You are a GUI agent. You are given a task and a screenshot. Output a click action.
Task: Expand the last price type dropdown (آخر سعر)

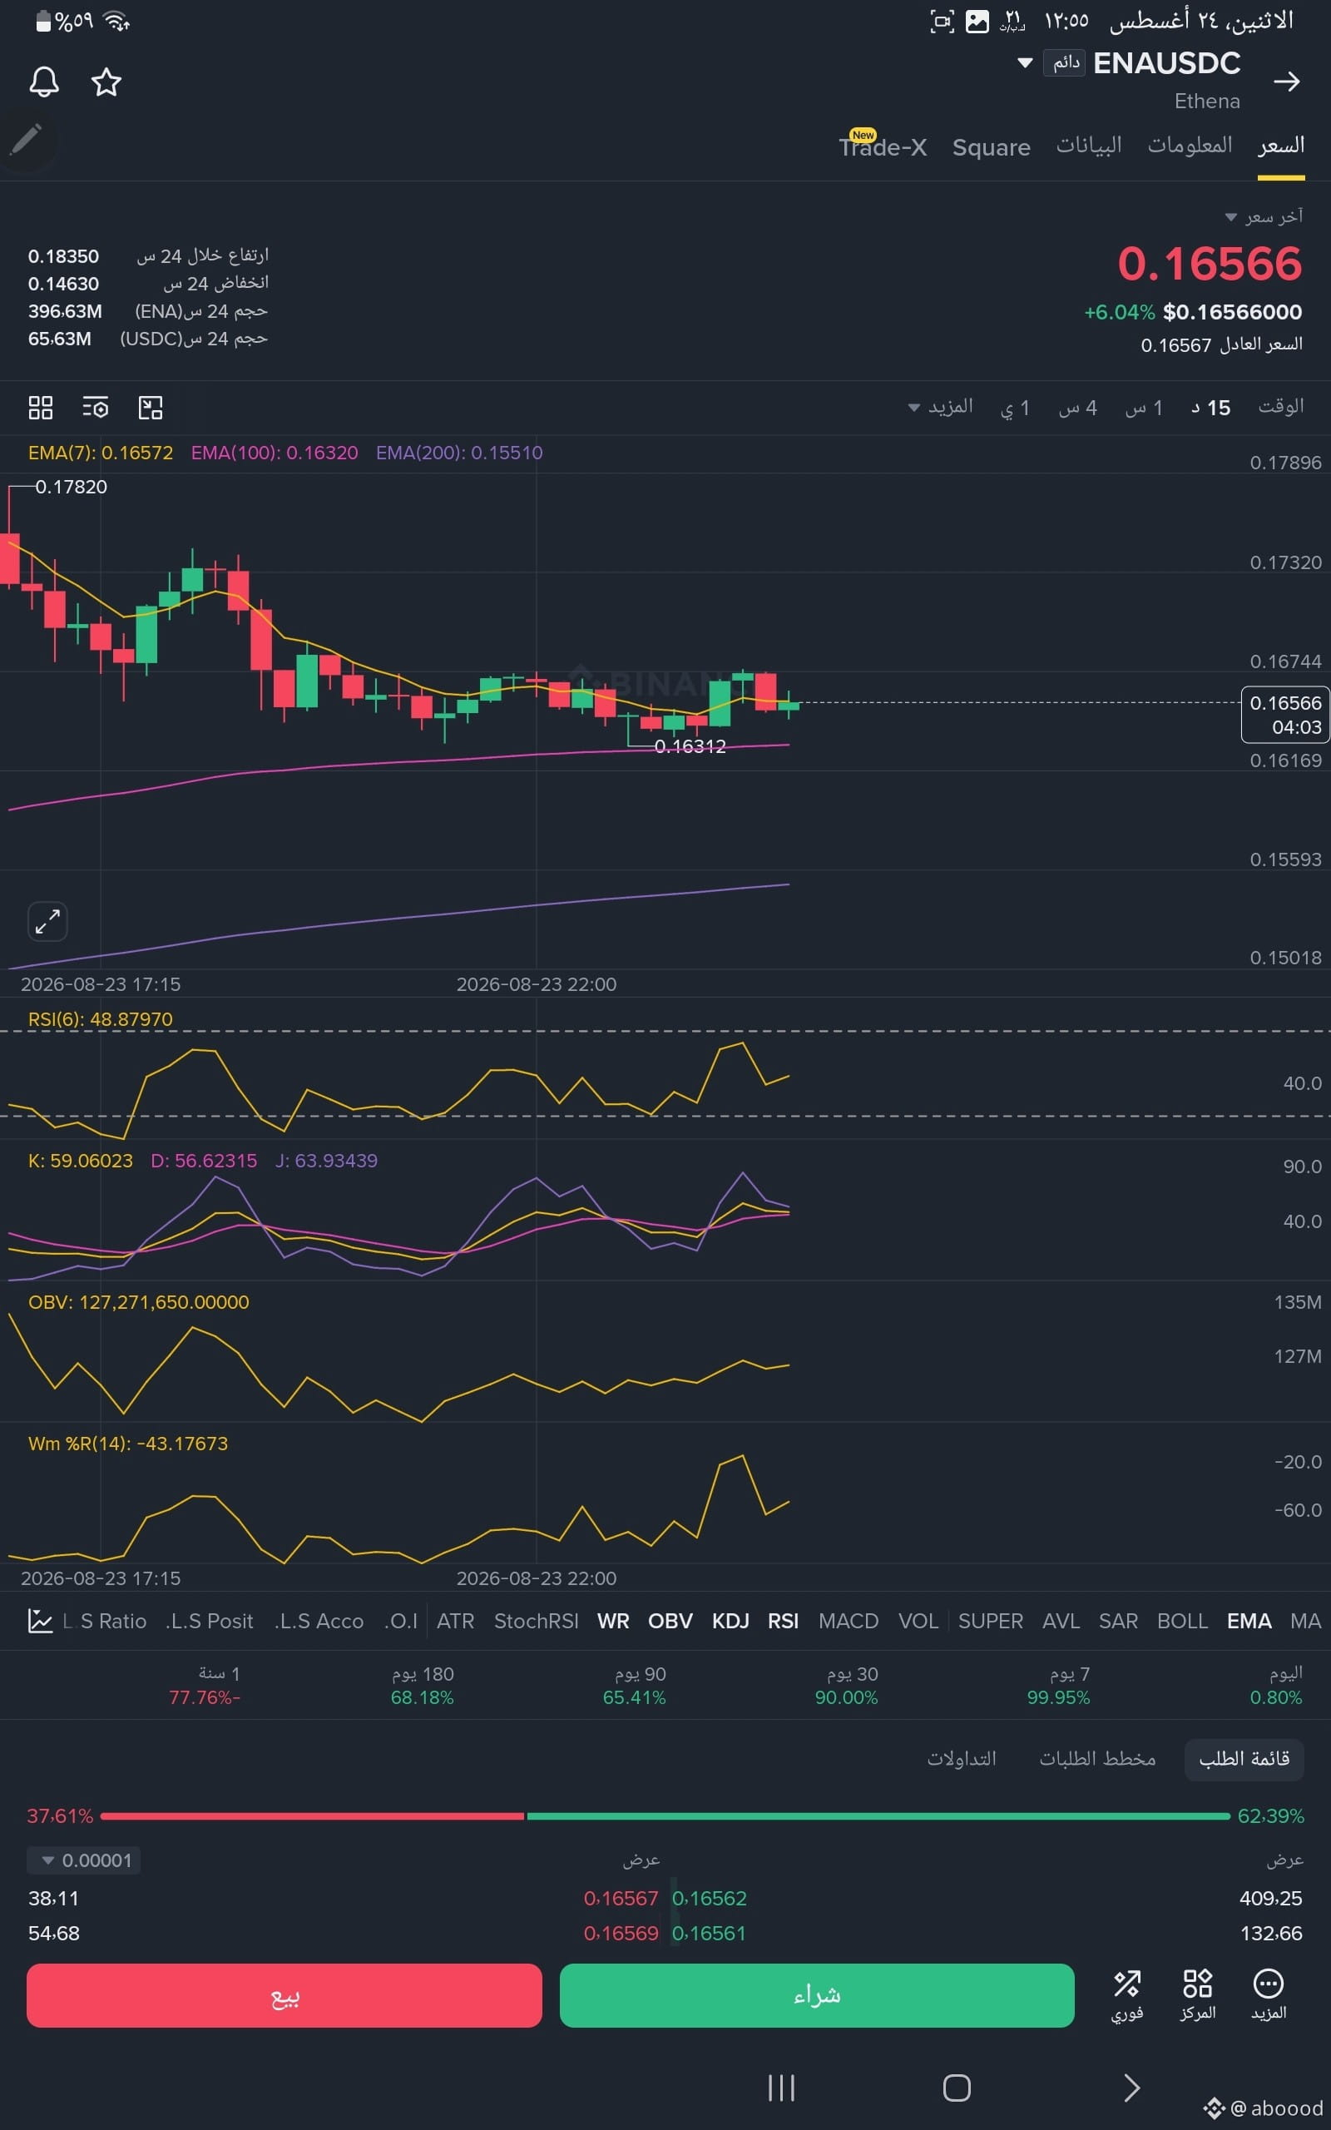click(1264, 216)
